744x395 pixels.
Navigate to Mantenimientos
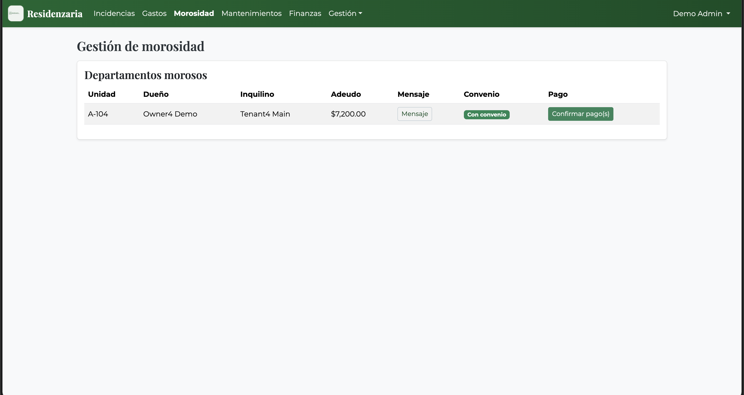[x=251, y=13]
